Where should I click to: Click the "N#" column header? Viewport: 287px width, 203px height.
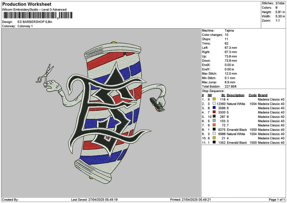click(x=210, y=95)
